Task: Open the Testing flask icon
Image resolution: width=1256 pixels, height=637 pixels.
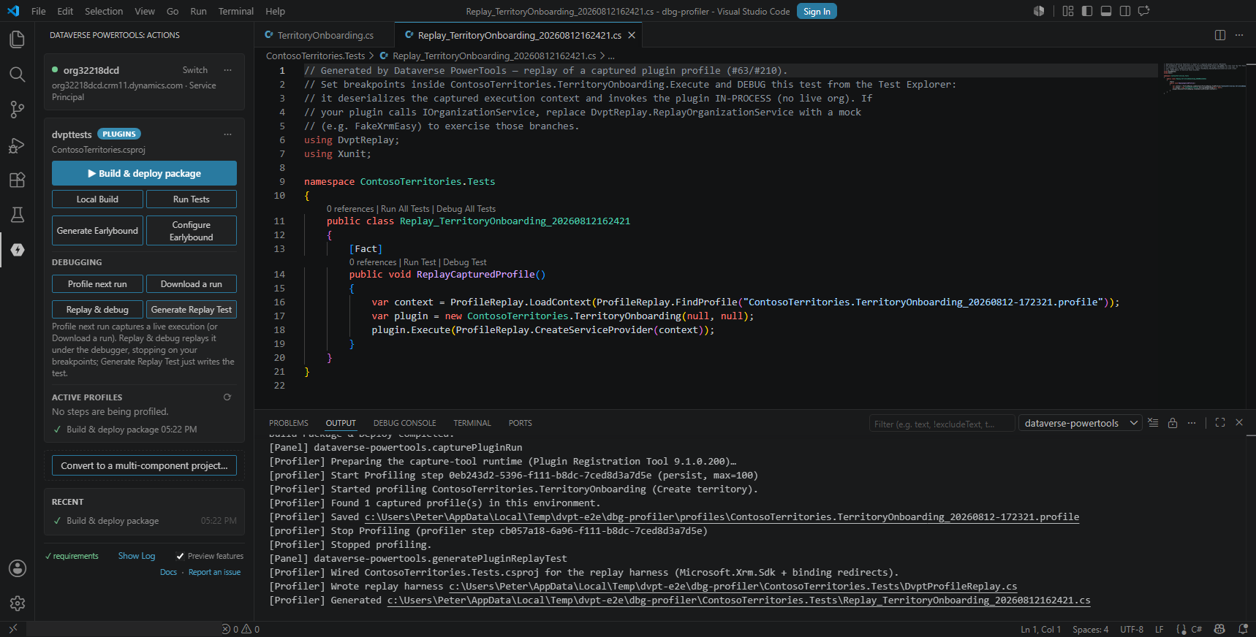Action: [x=17, y=215]
